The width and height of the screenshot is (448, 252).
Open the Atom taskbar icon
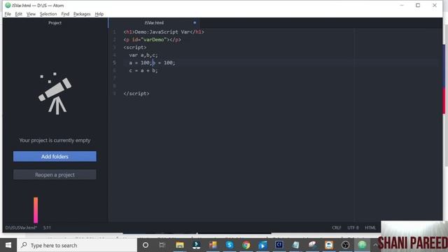pyautogui.click(x=362, y=245)
